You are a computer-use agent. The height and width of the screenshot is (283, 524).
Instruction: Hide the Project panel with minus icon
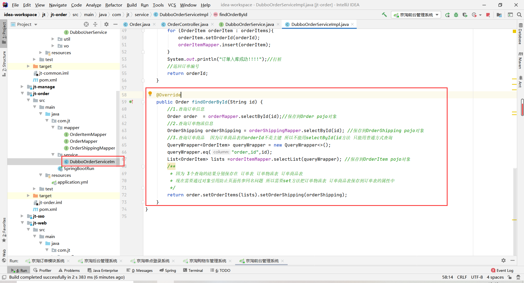pyautogui.click(x=115, y=24)
